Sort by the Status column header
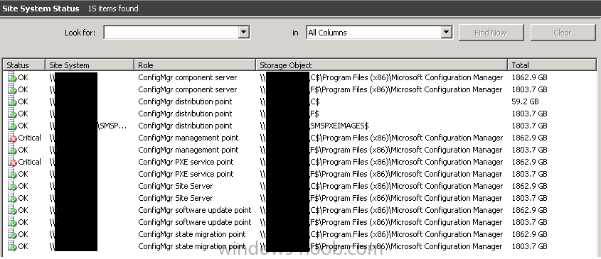Viewport: 601px width, 259px height. point(24,65)
